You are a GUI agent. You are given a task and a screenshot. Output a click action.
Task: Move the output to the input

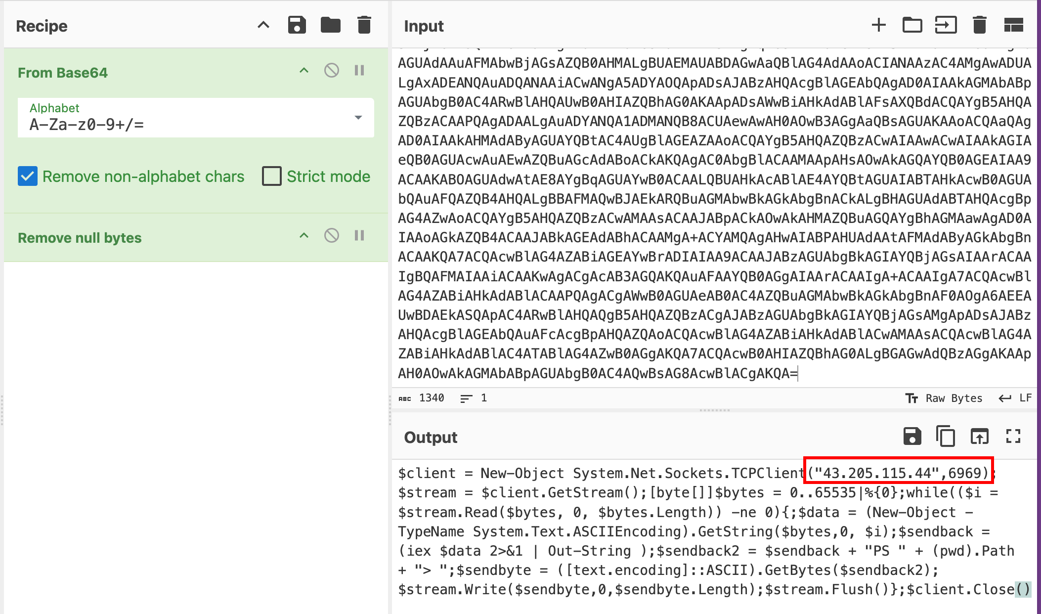pos(979,437)
